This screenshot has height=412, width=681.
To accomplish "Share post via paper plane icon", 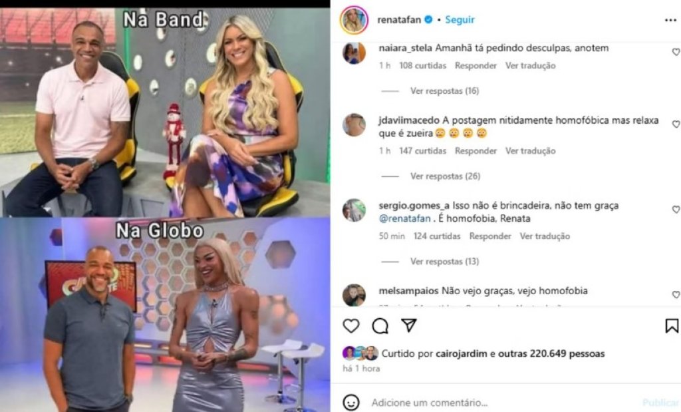I will pos(409,325).
